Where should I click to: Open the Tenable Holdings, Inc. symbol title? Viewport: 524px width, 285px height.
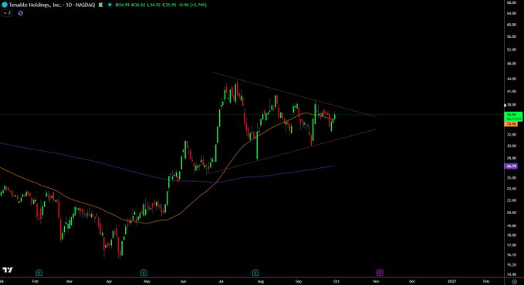pyautogui.click(x=52, y=5)
